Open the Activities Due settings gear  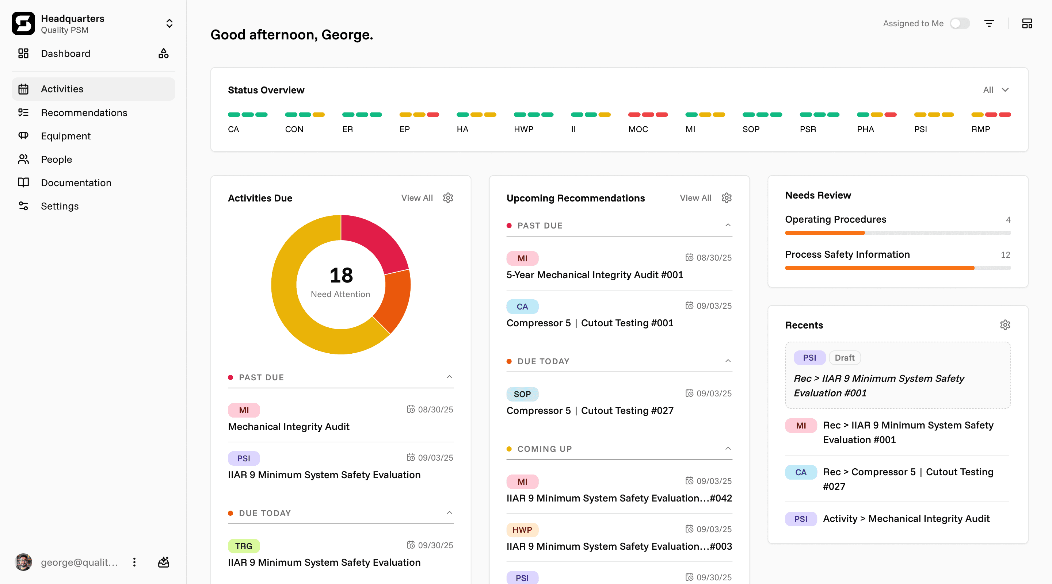point(448,198)
